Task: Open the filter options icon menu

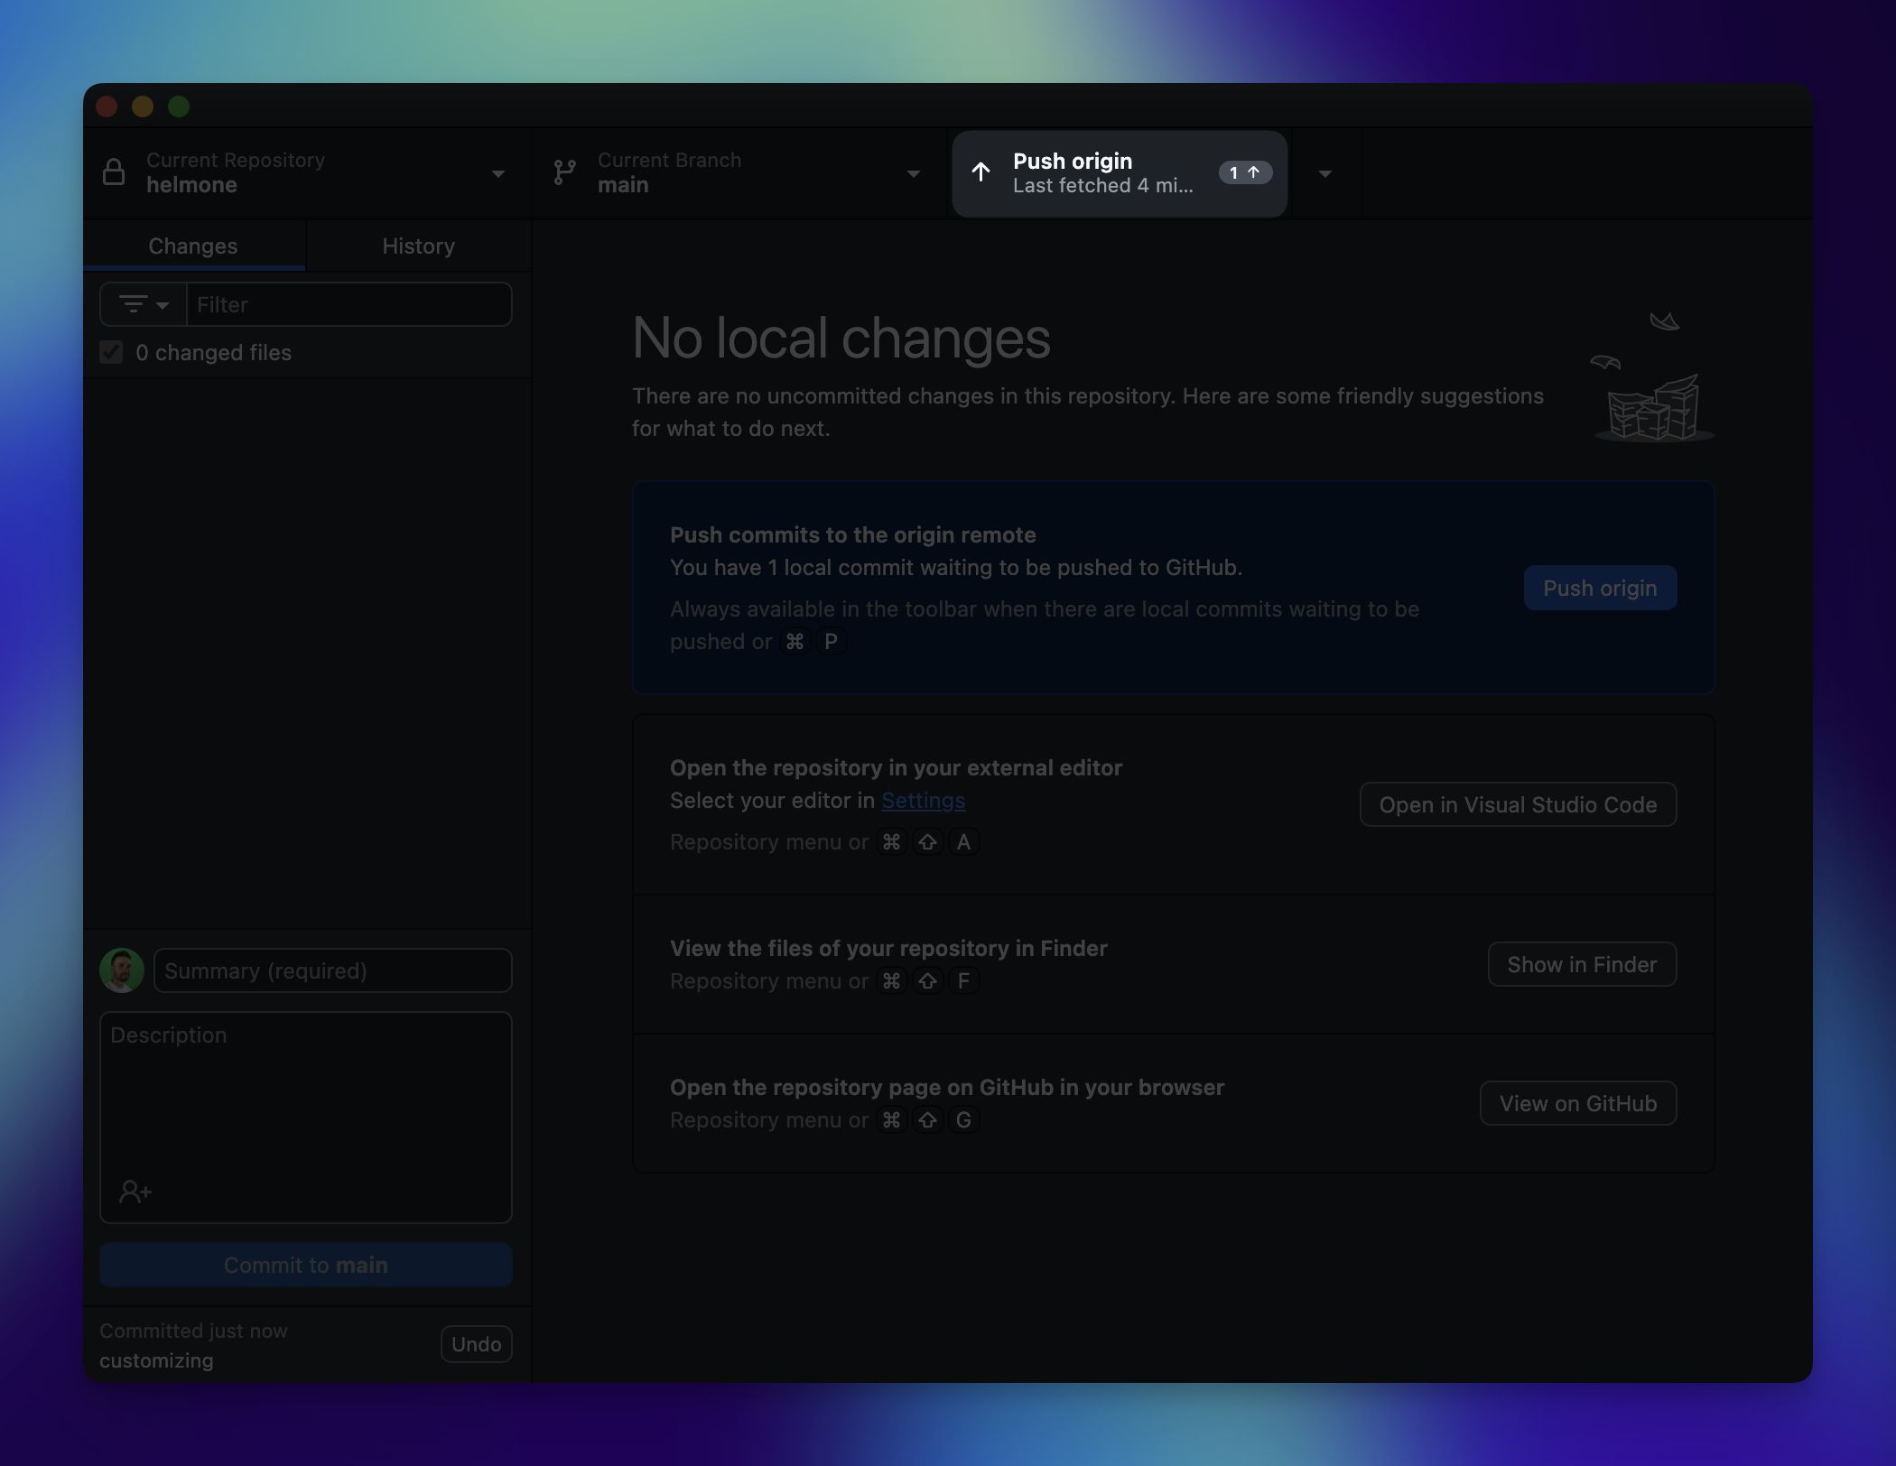Action: coord(143,304)
